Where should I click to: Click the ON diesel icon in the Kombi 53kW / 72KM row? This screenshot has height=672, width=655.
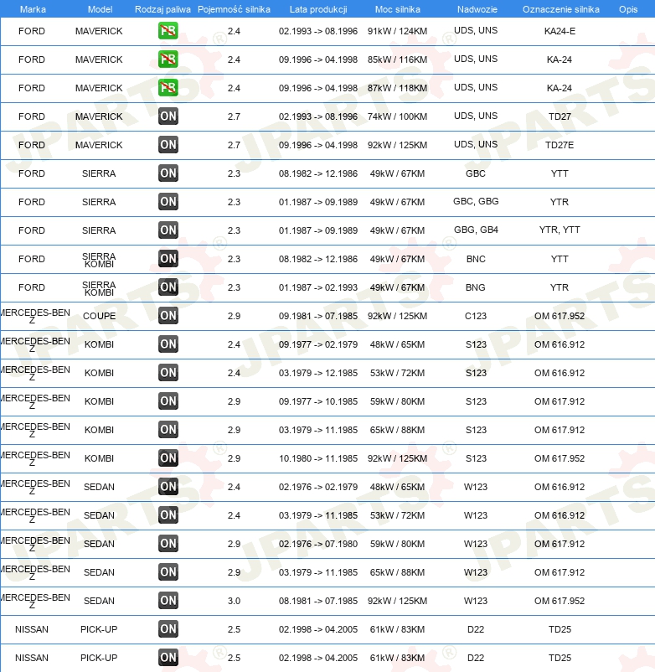click(168, 373)
